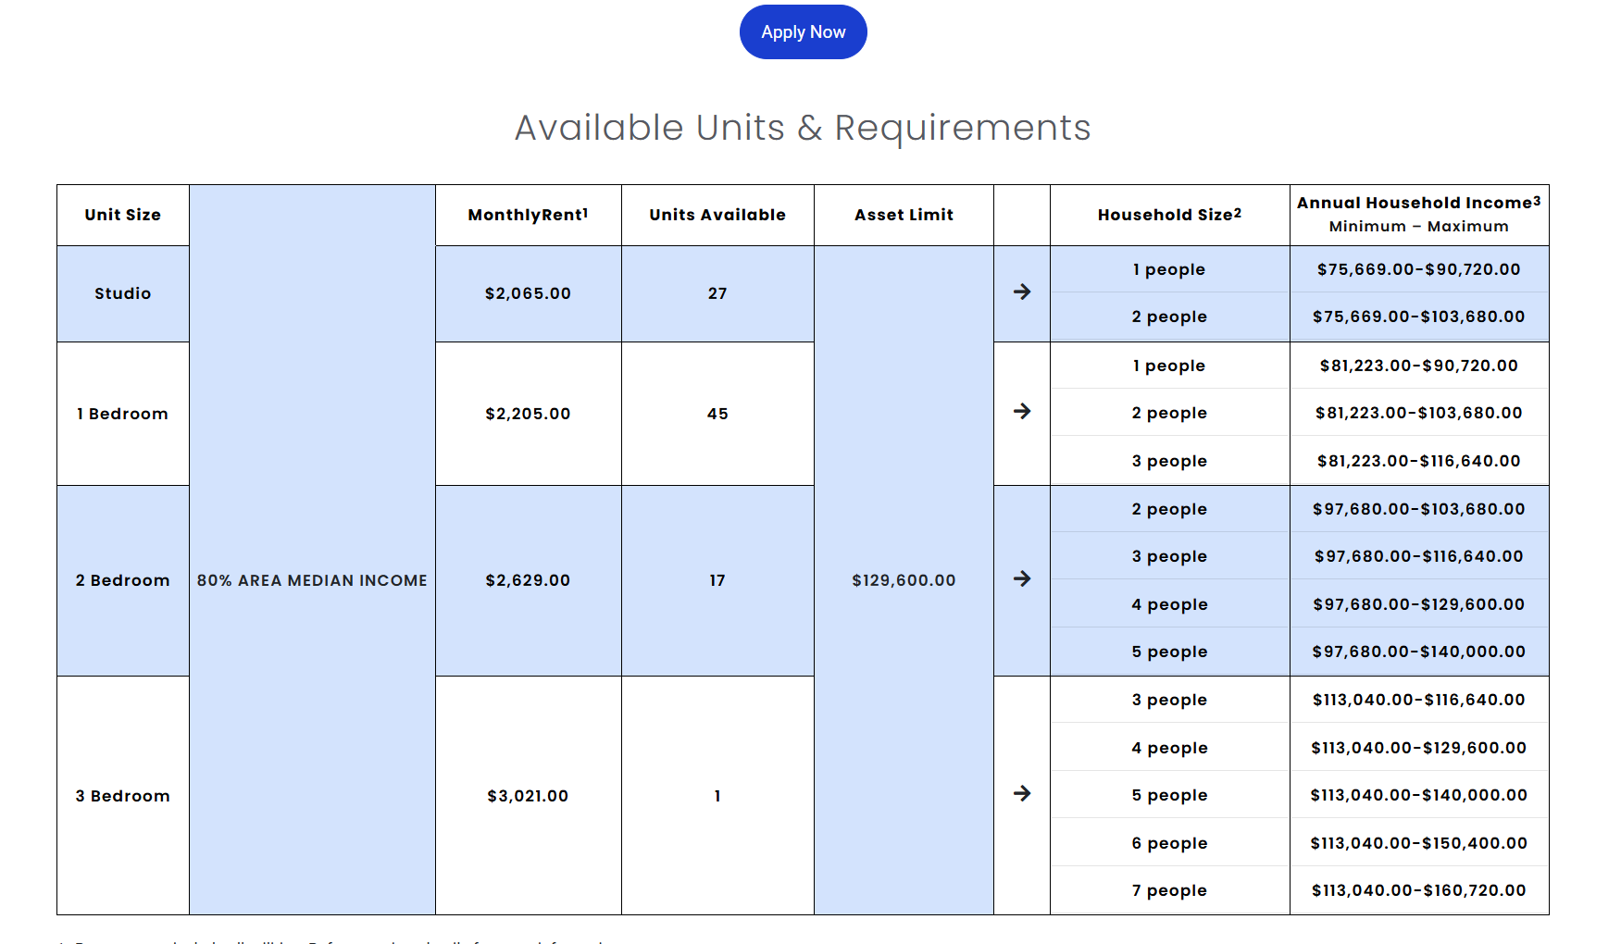Viewport: 1621px width, 944px height.
Task: Click the arrow icon in the 1 Bedroom row
Action: click(1022, 412)
